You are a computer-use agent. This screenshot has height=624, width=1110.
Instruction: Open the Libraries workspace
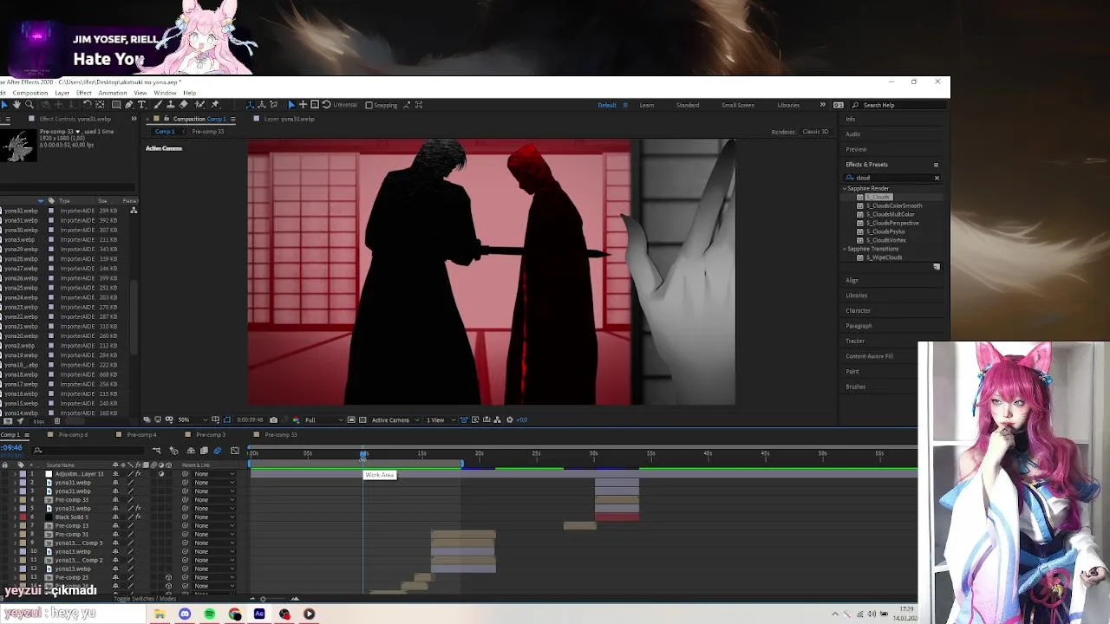tap(788, 105)
